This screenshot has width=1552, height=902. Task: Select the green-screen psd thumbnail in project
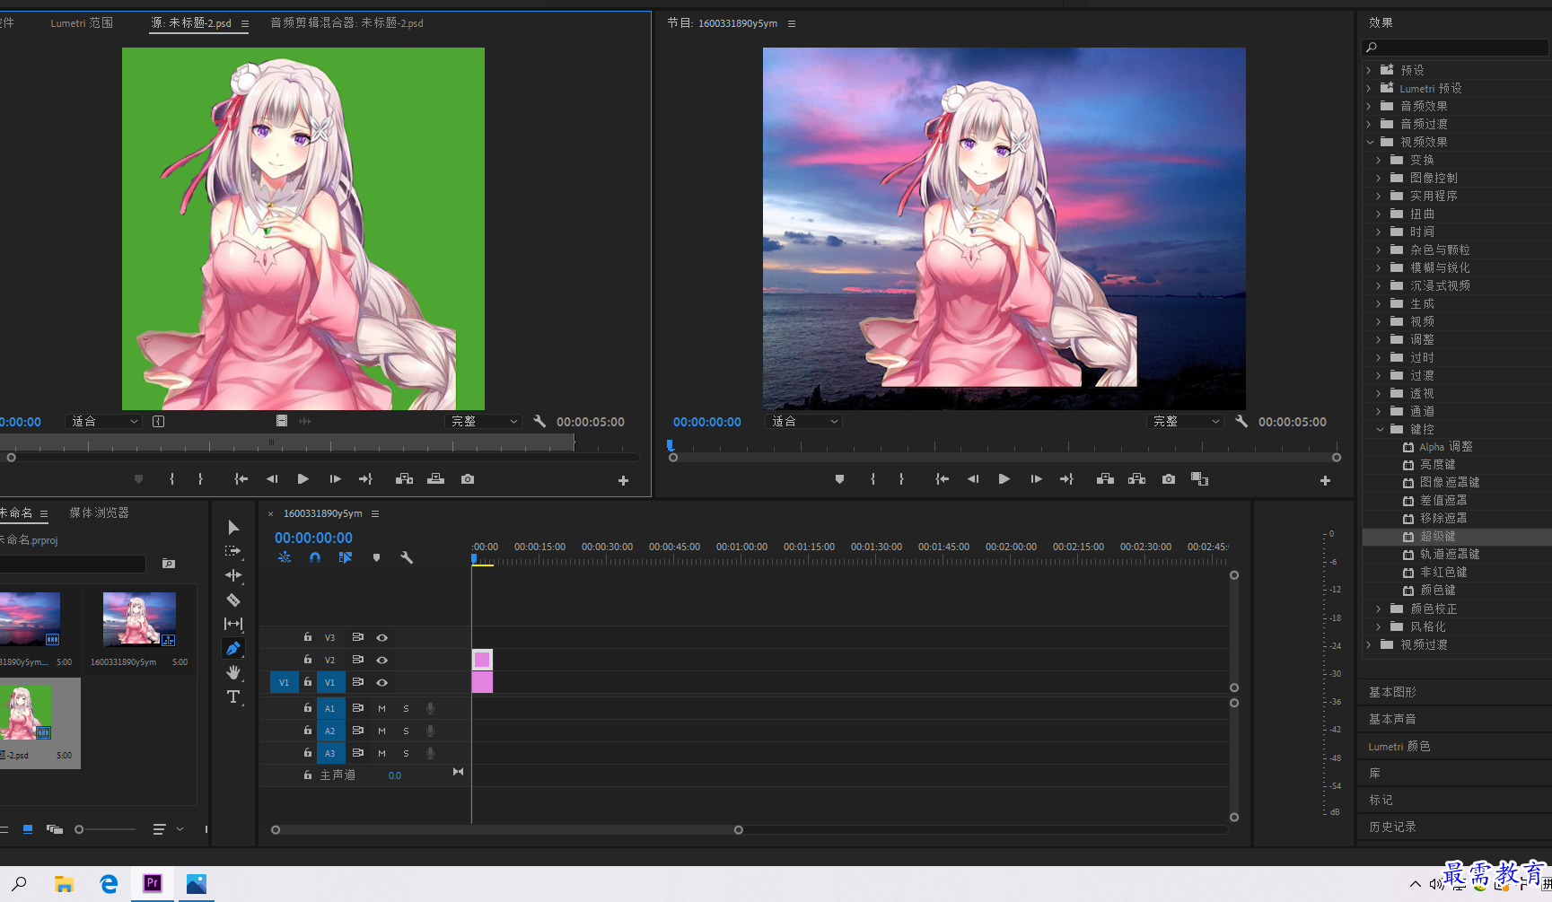point(27,713)
